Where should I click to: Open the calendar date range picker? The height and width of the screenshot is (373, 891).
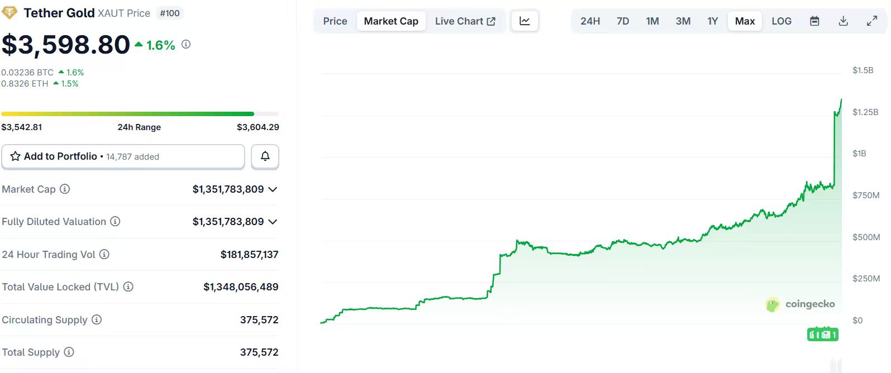pyautogui.click(x=814, y=21)
